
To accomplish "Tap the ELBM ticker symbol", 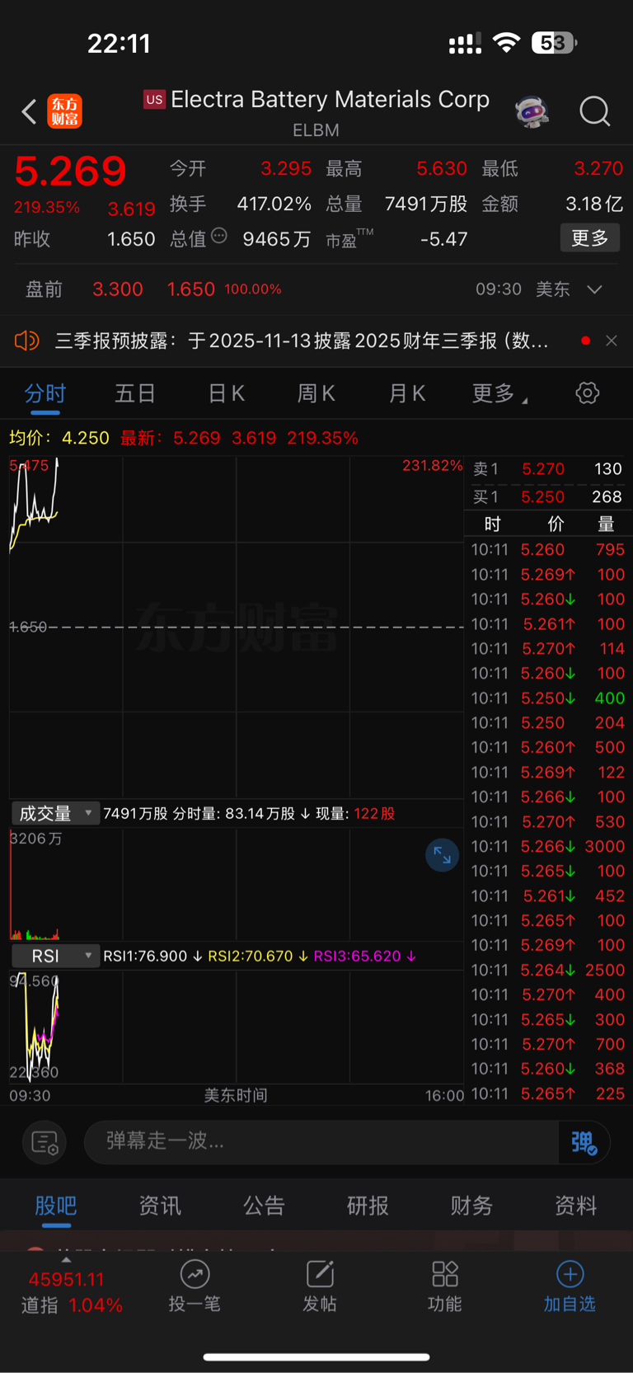I will 316,130.
